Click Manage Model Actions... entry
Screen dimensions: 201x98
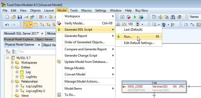pyautogui.click(x=86, y=81)
